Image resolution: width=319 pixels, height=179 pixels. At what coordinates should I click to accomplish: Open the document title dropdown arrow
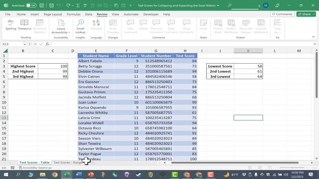[218, 5]
